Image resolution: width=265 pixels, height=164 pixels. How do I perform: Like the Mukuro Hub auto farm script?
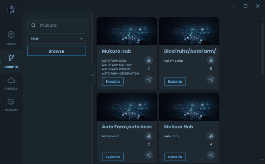[211, 136]
